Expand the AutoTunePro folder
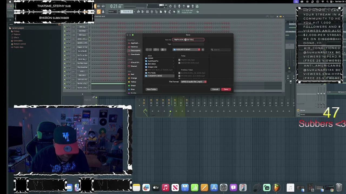The height and width of the screenshot is (194, 346). coord(174,61)
